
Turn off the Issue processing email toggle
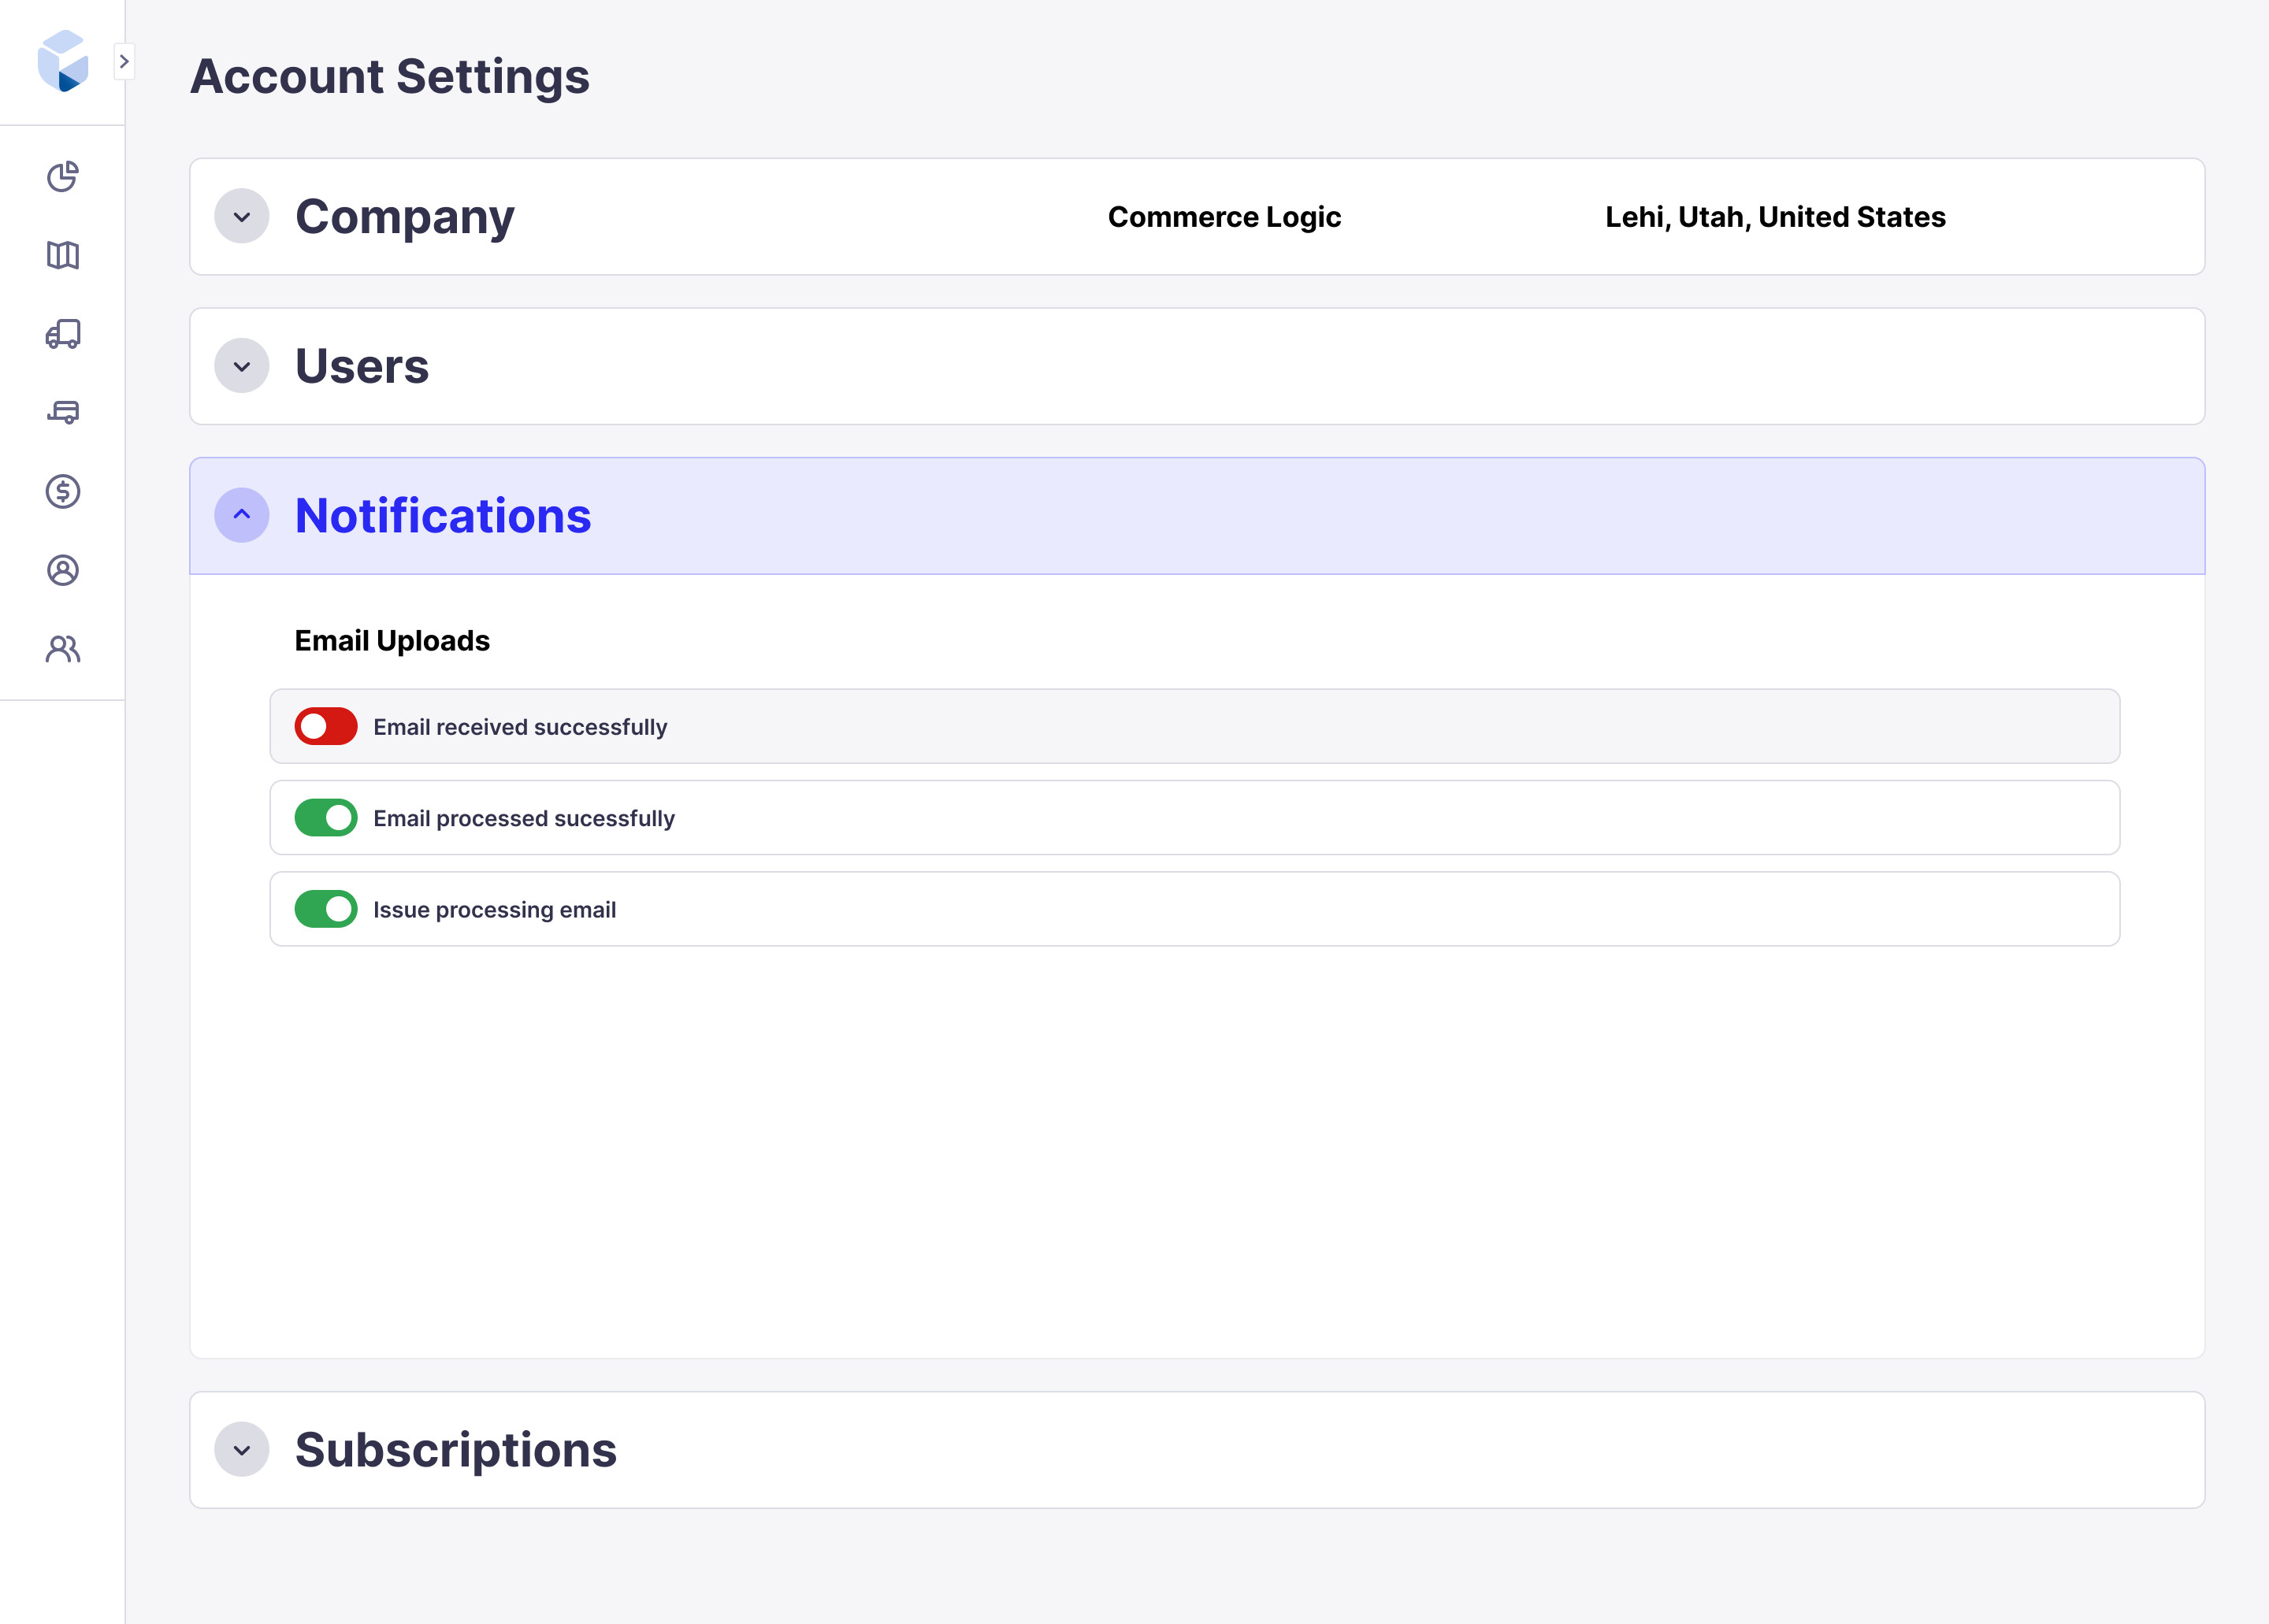[325, 908]
